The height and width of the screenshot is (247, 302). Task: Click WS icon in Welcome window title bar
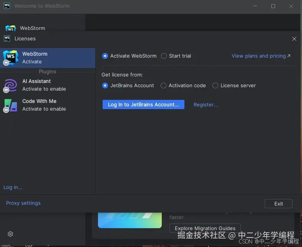pyautogui.click(x=7, y=6)
